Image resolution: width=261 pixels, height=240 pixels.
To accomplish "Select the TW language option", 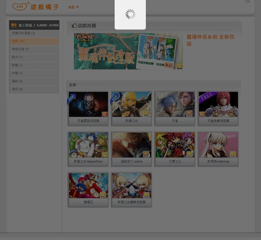I will pyautogui.click(x=248, y=2).
